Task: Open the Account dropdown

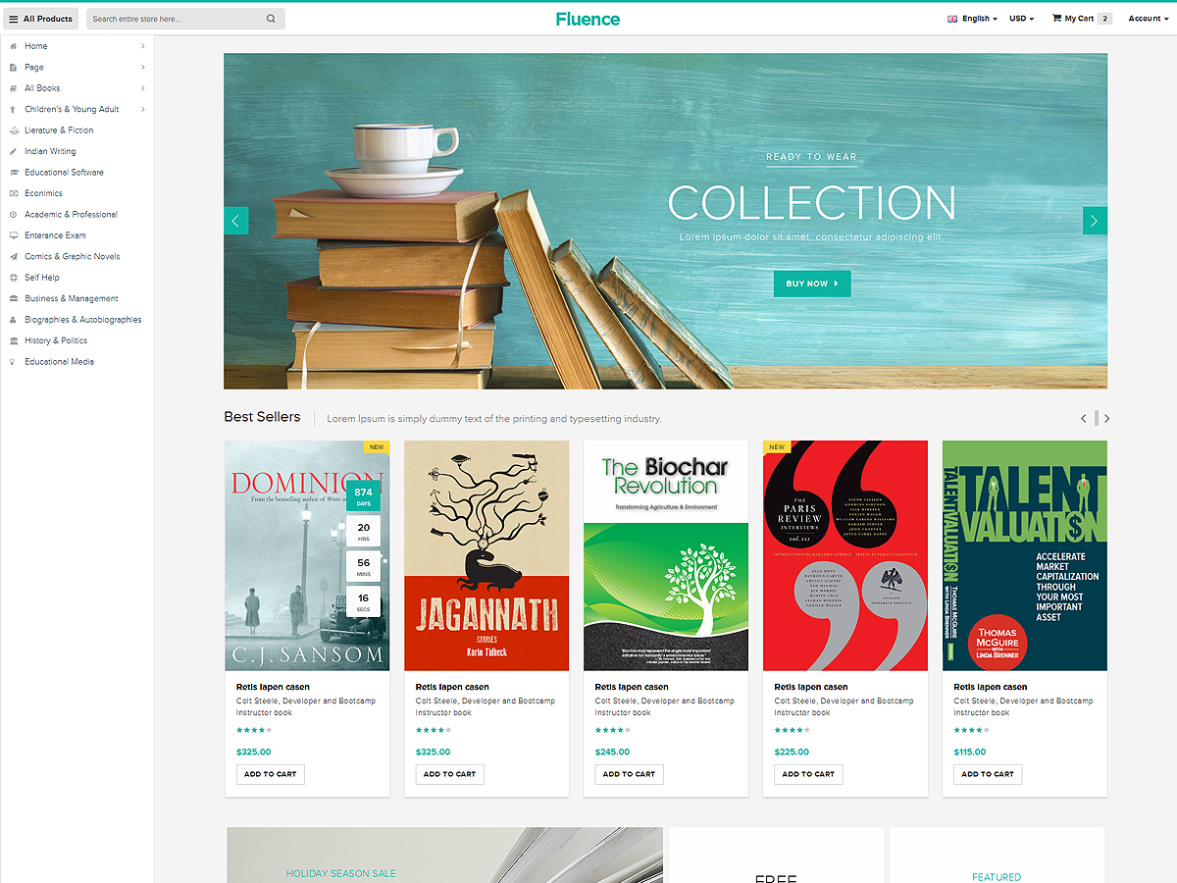Action: click(1148, 19)
